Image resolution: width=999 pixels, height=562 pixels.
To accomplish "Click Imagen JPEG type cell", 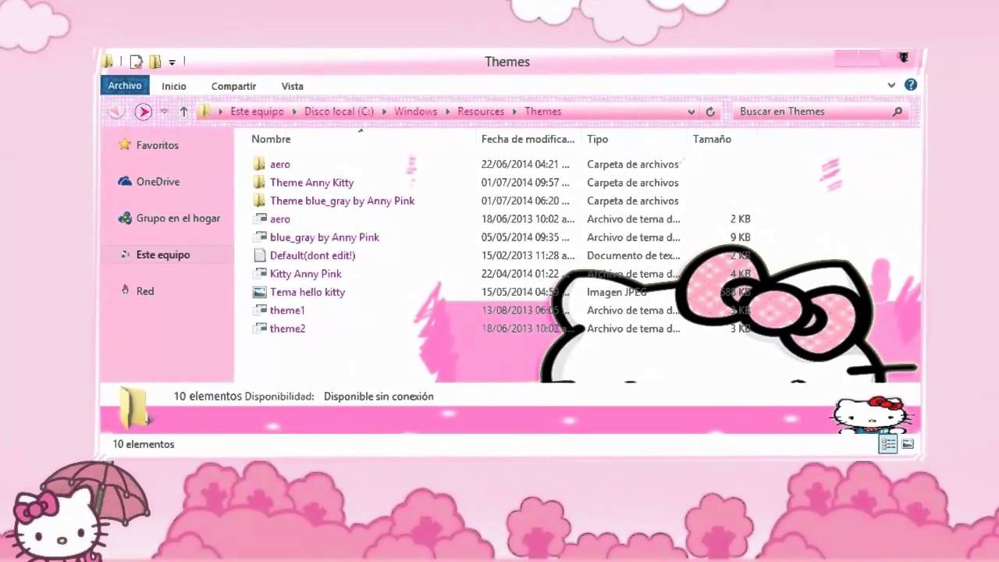I will 617,292.
